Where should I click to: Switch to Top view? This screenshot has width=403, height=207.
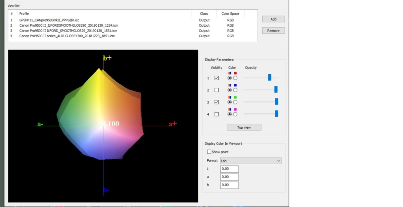(244, 127)
